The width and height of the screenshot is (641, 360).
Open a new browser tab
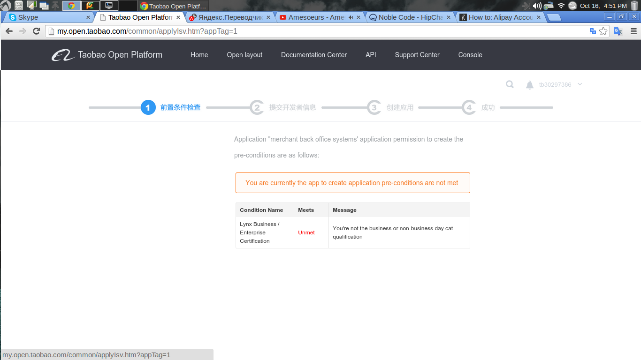(x=555, y=17)
